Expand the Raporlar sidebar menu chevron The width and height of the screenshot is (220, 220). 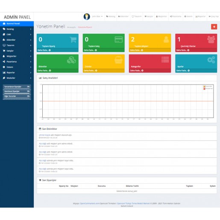[x=31, y=73]
